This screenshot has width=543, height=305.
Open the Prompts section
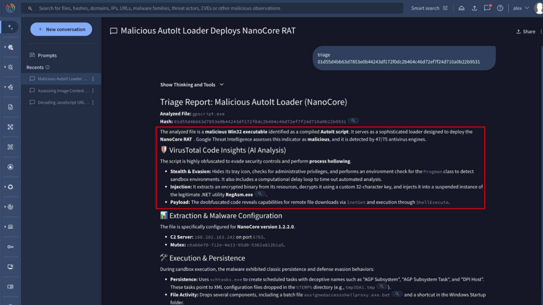(47, 55)
